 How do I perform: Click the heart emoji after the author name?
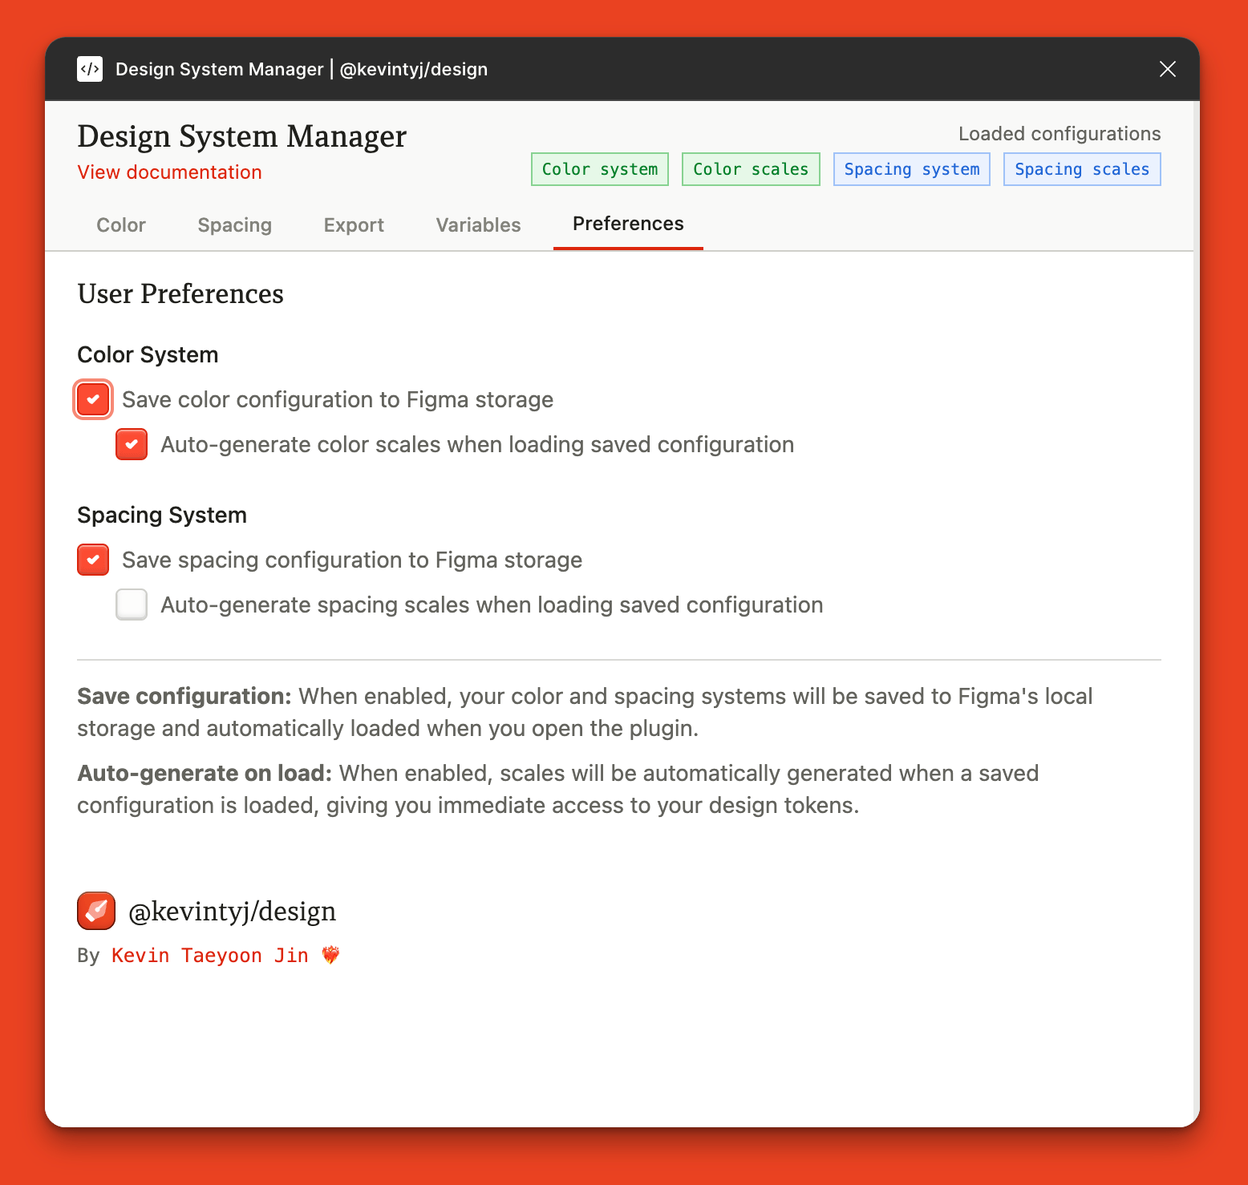pyautogui.click(x=330, y=955)
